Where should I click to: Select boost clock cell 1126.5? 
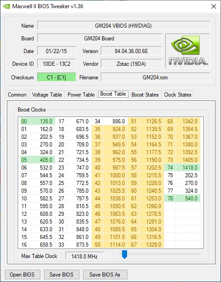click(152, 122)
